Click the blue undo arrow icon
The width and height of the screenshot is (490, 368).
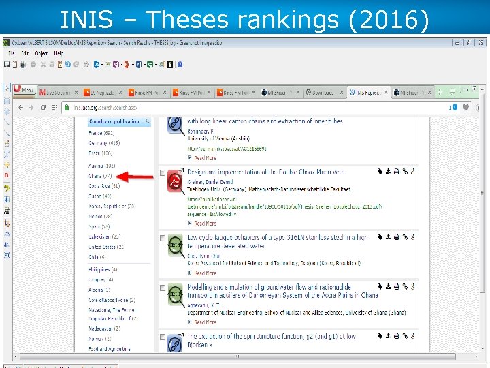(x=68, y=65)
